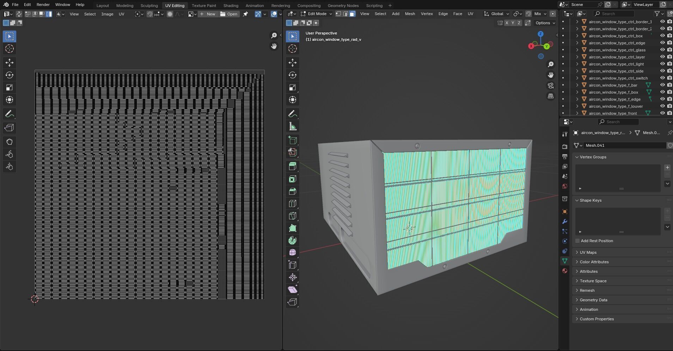Viewport: 673px width, 351px height.
Task: Toggle camera view in 3D viewport
Action: 551,86
